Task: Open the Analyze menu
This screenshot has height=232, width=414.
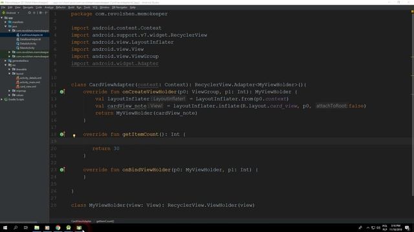Action: [x=49, y=7]
